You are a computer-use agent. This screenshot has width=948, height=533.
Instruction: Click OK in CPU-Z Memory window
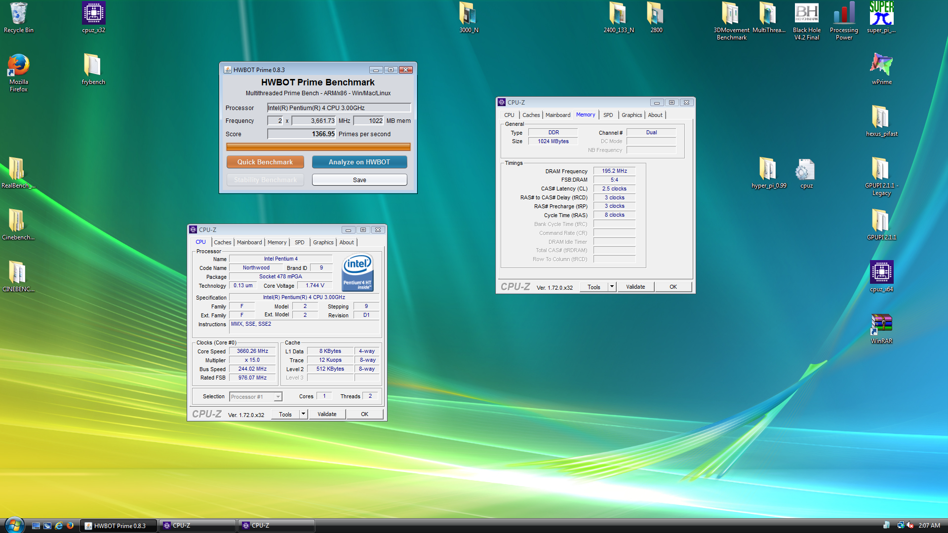[x=673, y=287]
